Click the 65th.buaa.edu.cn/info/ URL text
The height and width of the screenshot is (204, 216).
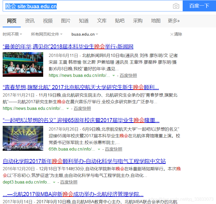(x=72, y=149)
